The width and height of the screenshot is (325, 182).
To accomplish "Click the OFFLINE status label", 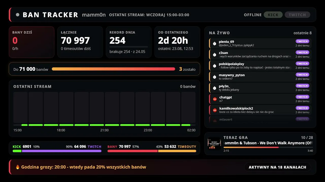I will click(x=253, y=15).
